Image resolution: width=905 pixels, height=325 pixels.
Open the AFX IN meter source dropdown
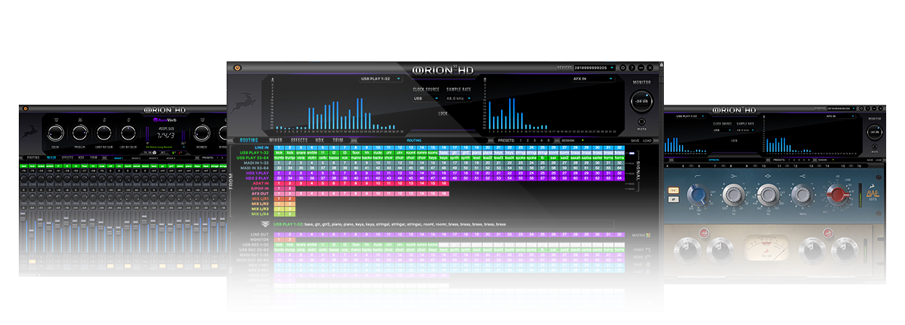(592, 78)
